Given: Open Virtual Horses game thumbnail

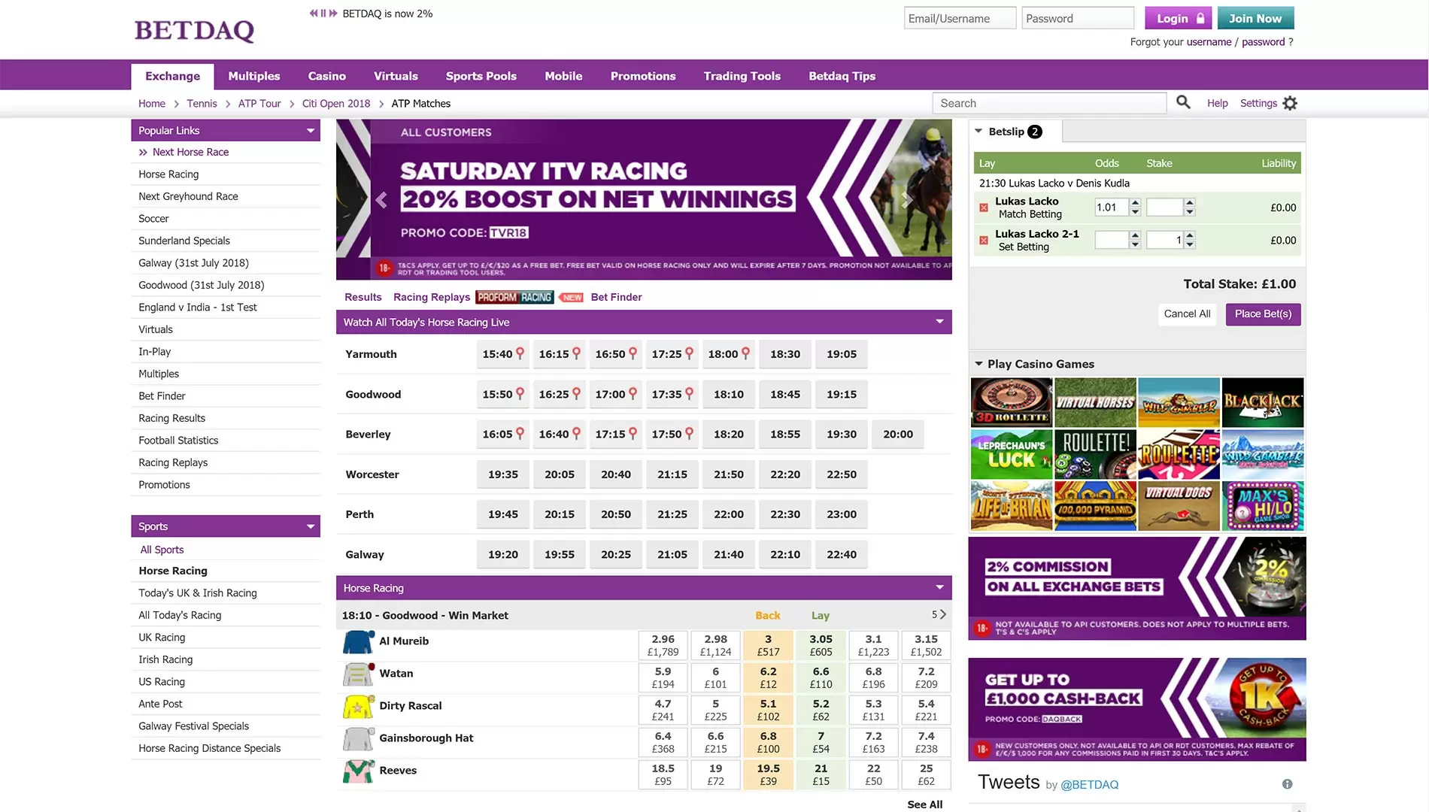Looking at the screenshot, I should pyautogui.click(x=1095, y=402).
